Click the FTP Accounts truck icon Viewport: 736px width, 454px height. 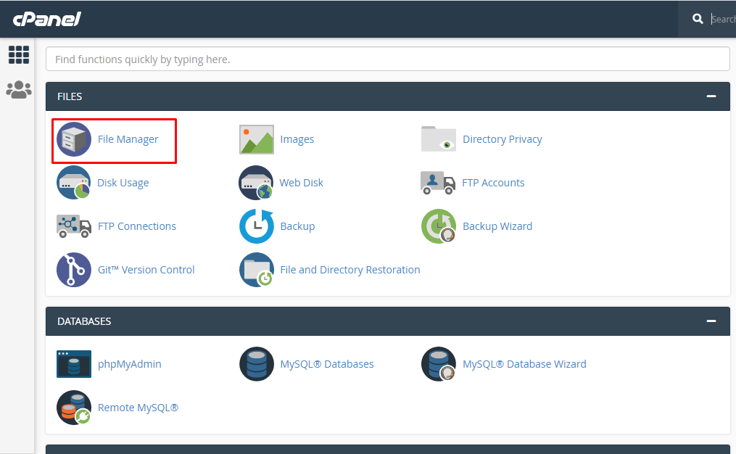(438, 183)
